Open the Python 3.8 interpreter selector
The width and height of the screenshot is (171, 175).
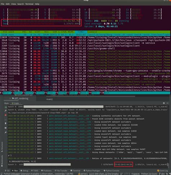pos(149,174)
